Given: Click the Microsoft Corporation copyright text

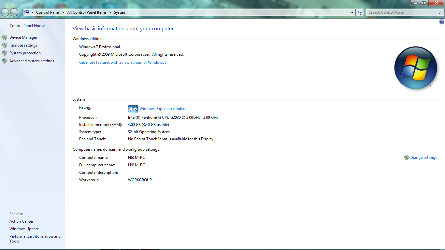Looking at the screenshot, I should 131,54.
